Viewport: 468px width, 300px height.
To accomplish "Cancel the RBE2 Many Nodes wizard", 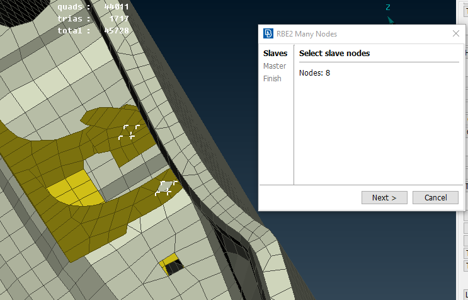I will [x=435, y=198].
